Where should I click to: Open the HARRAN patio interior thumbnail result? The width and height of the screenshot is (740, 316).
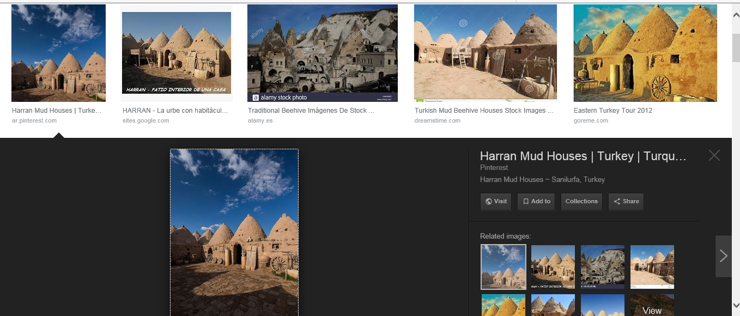[x=177, y=53]
